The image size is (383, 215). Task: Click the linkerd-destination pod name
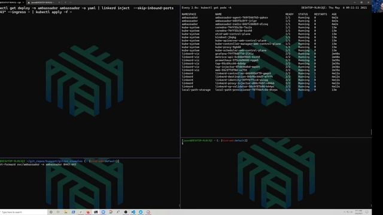pos(244,76)
